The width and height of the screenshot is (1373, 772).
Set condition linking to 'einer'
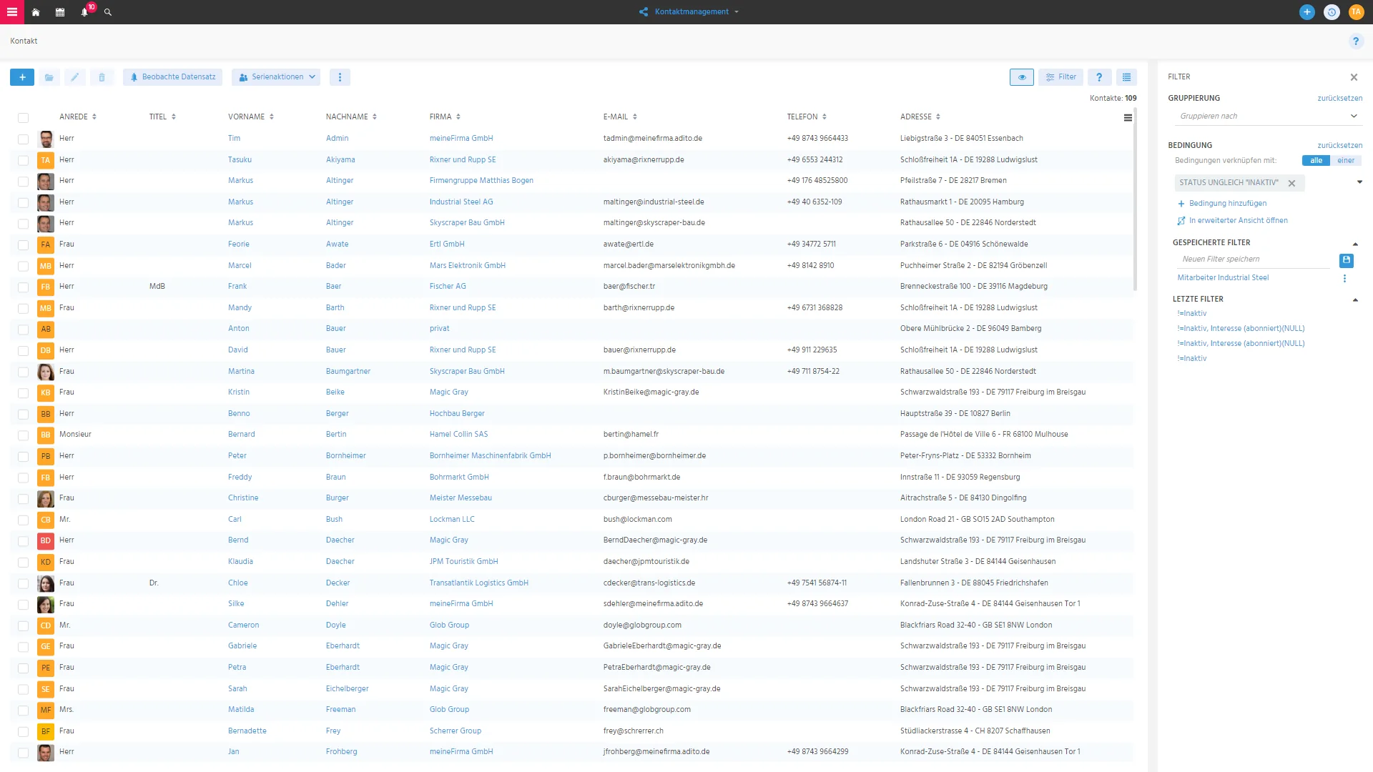point(1346,161)
